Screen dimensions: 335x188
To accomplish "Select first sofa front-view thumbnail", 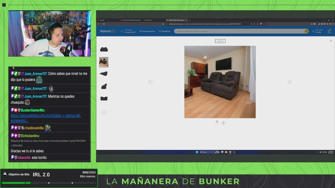I will click(104, 49).
